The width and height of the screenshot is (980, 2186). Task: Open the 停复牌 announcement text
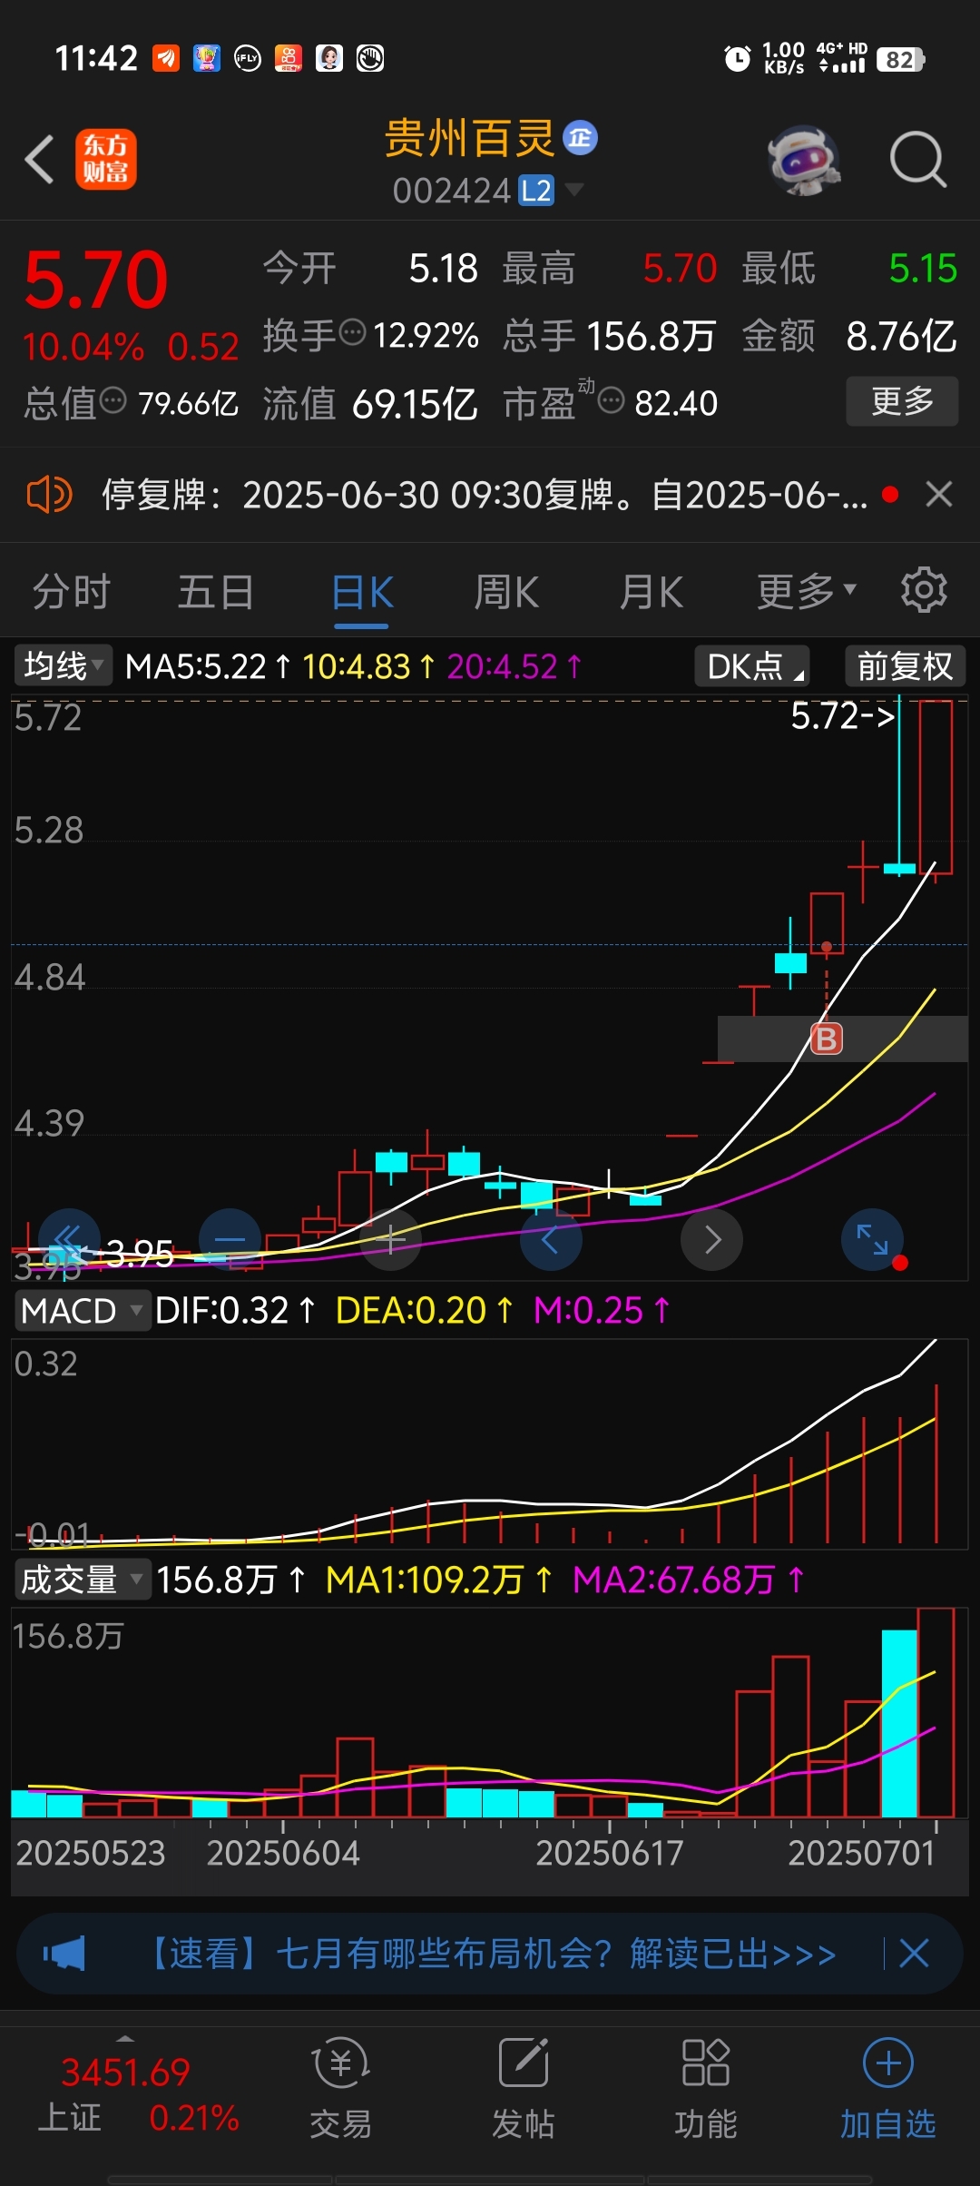pos(485,495)
